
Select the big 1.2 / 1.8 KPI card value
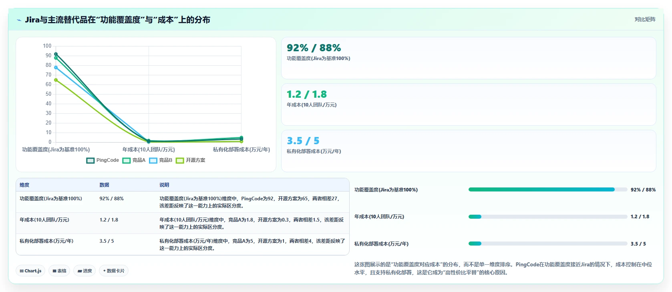tap(306, 95)
